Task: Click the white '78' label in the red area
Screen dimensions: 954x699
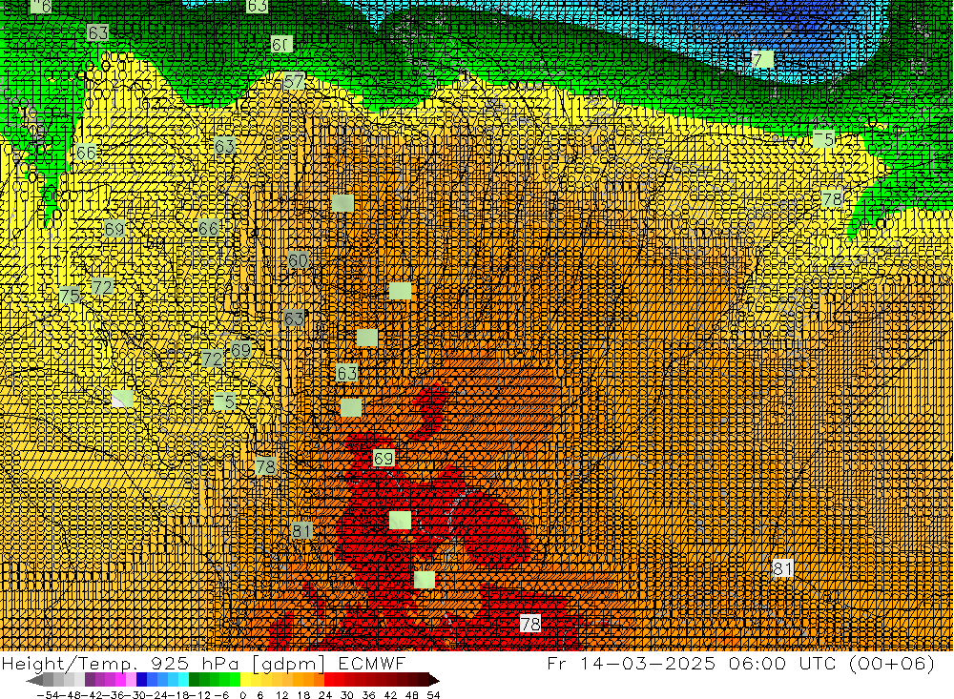Action: [x=529, y=623]
